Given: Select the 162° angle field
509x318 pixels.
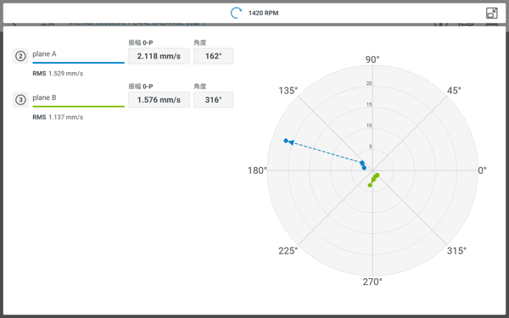Looking at the screenshot, I should coord(213,56).
